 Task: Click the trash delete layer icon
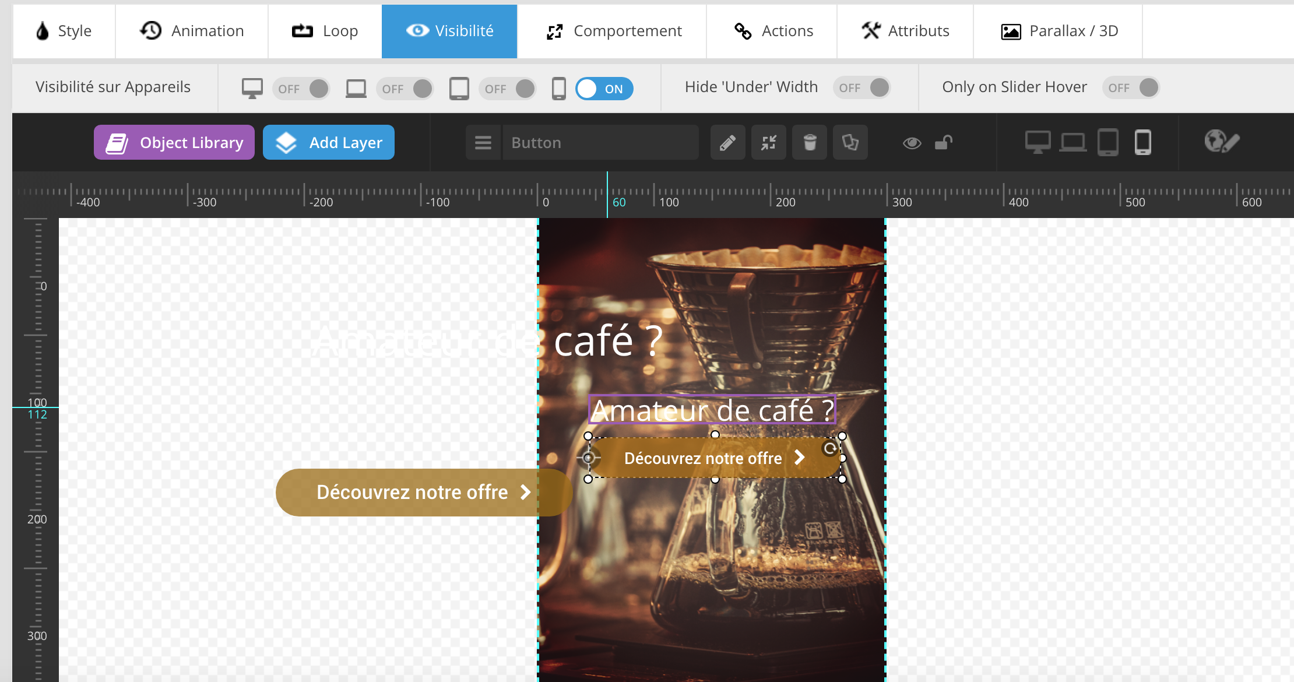click(x=810, y=142)
